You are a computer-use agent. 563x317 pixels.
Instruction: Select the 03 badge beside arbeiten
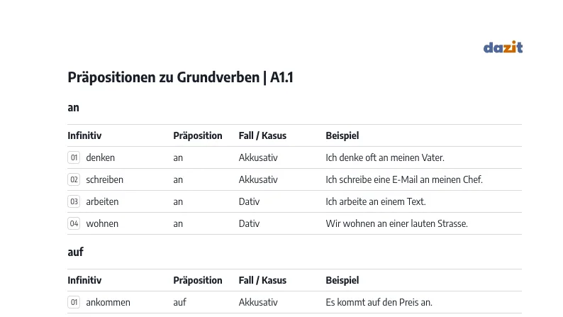pyautogui.click(x=74, y=201)
